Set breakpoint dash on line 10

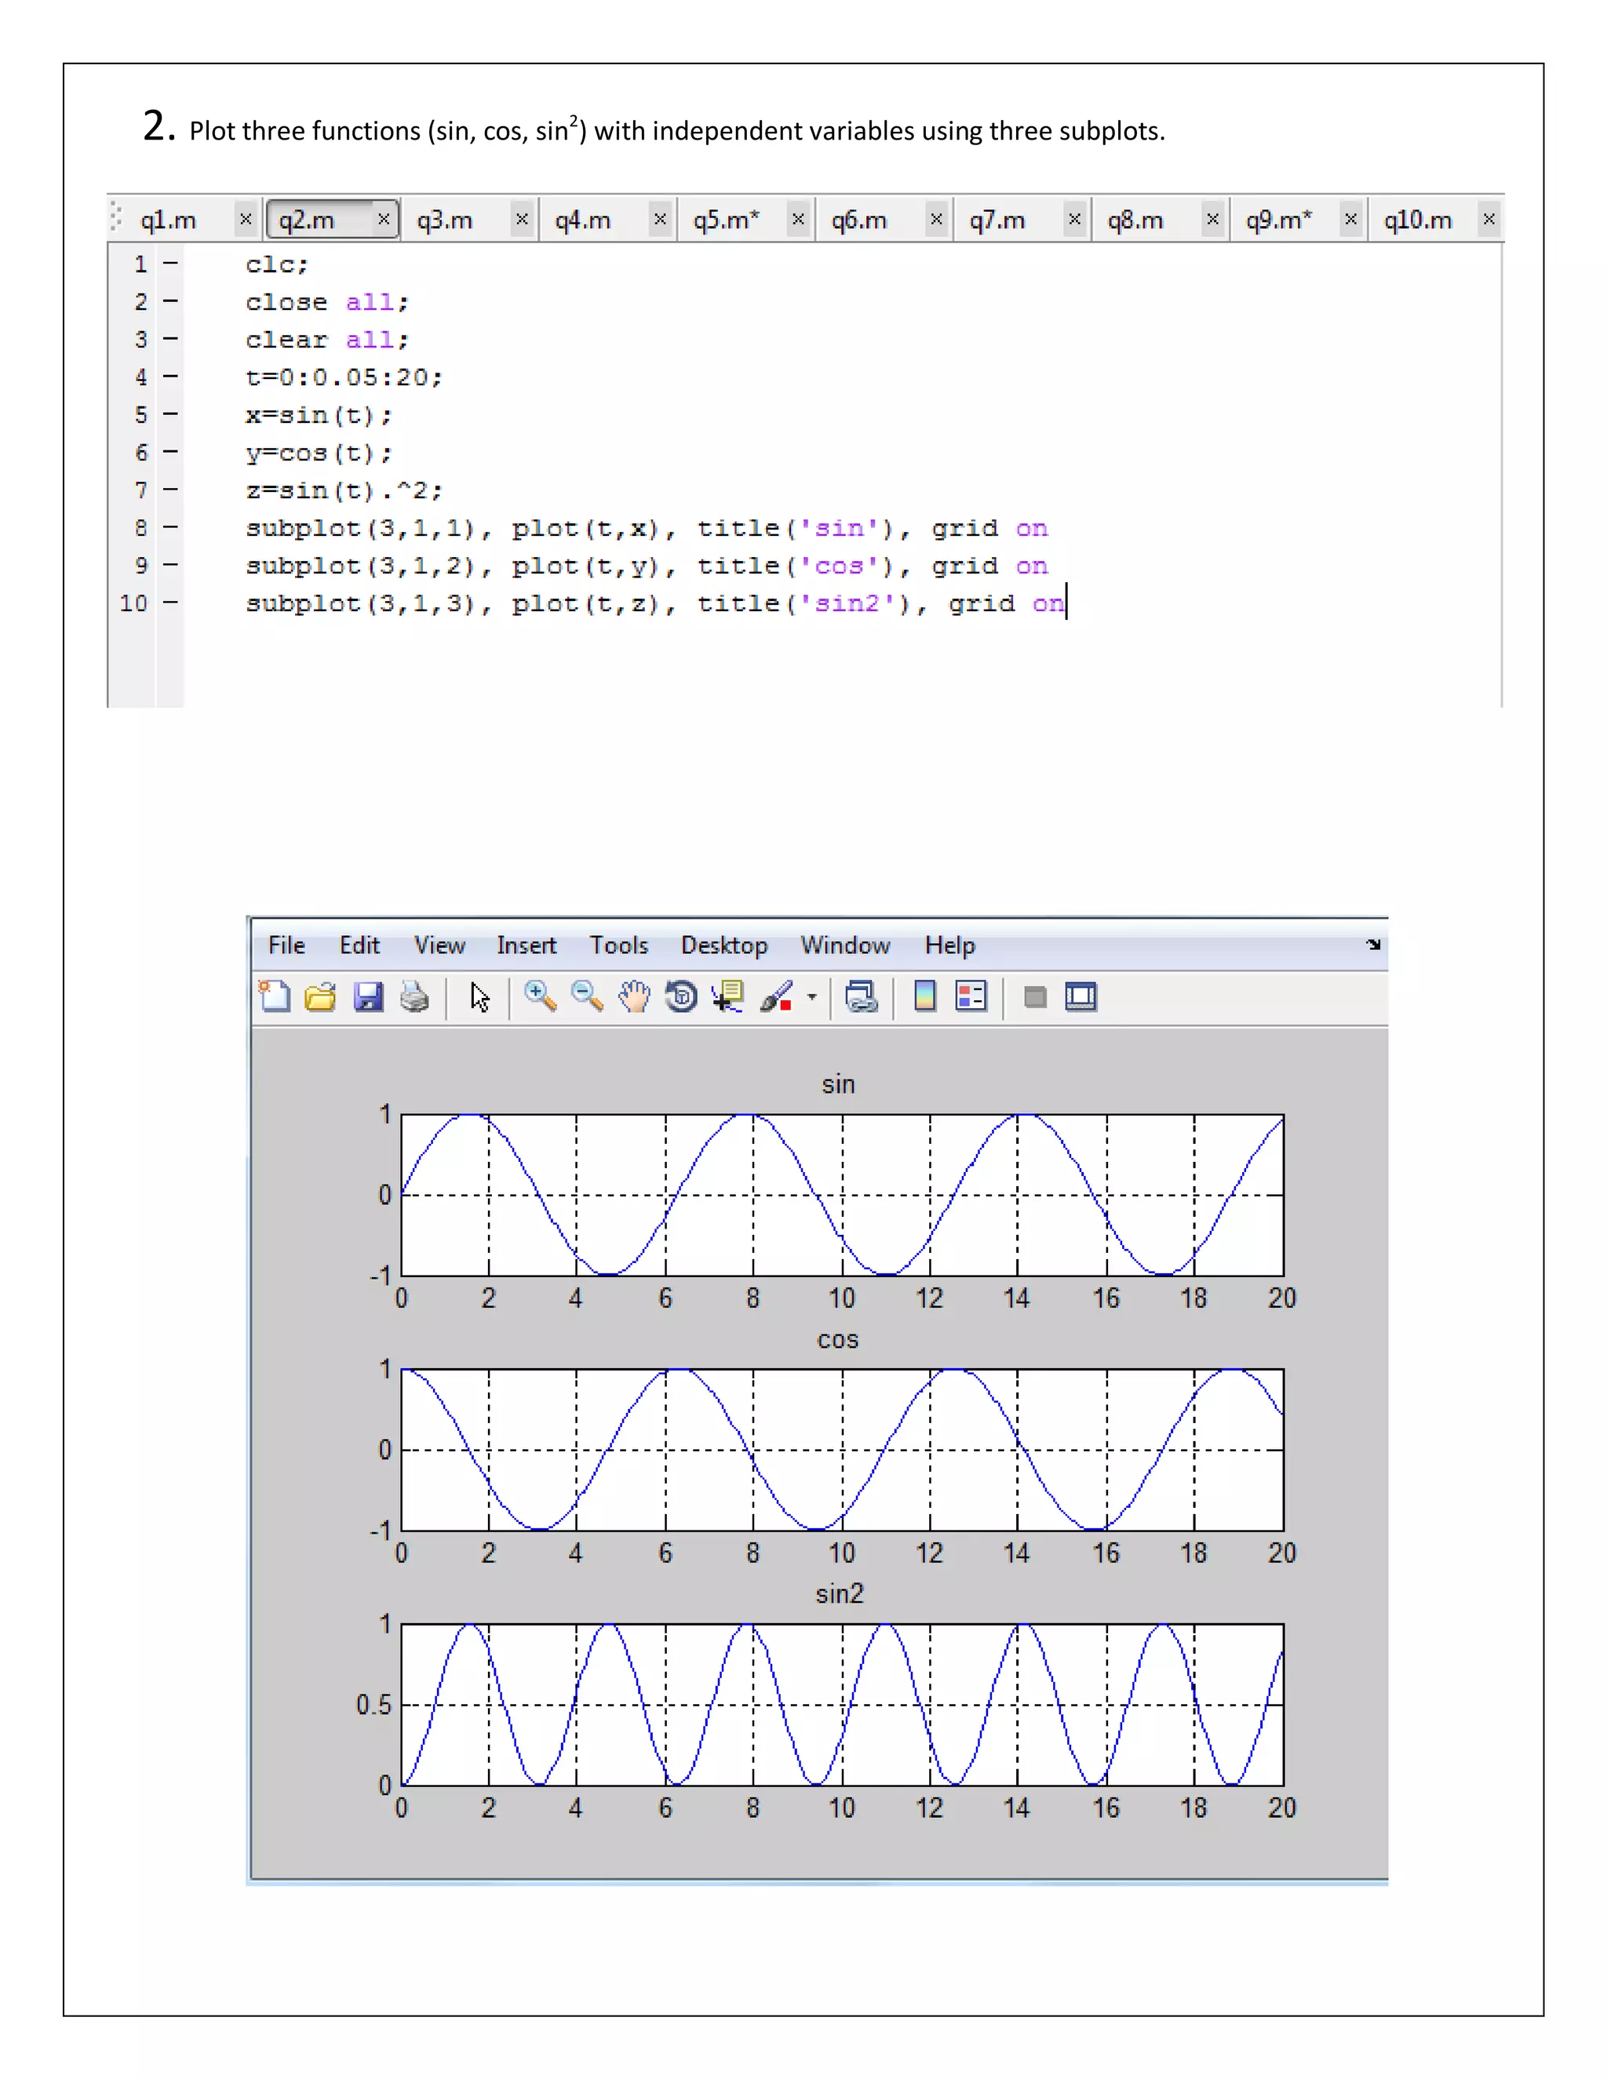click(x=170, y=603)
